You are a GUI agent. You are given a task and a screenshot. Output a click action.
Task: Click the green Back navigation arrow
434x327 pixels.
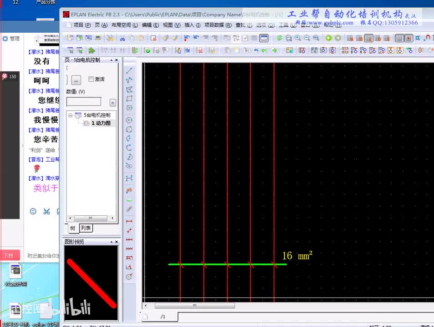328,38
